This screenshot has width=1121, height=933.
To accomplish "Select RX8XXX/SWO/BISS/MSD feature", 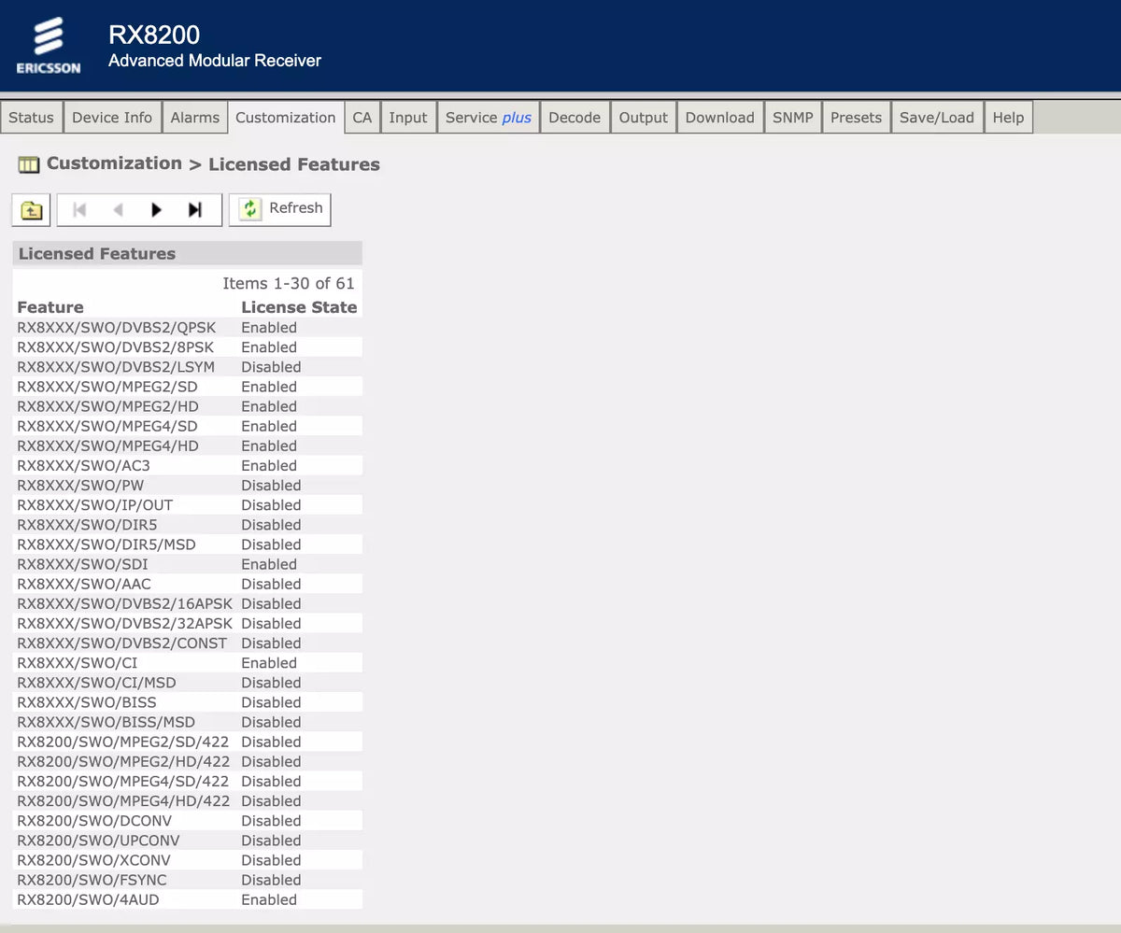I will (x=106, y=722).
